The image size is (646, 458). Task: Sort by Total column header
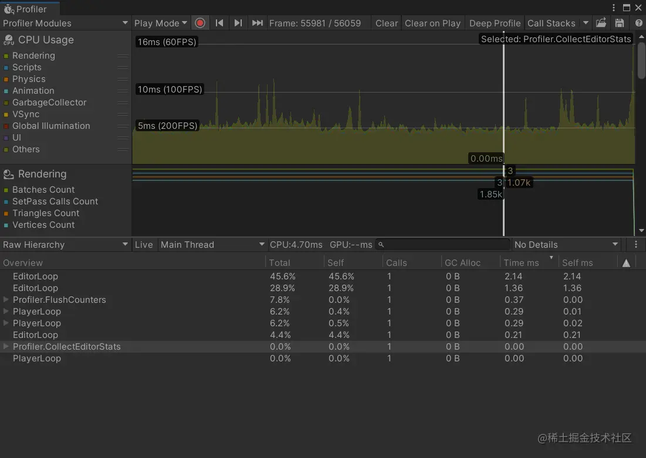pos(295,263)
